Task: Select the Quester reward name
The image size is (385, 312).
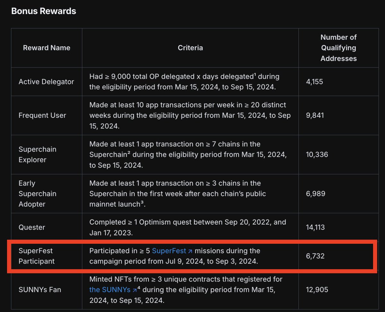Action: pyautogui.click(x=32, y=227)
